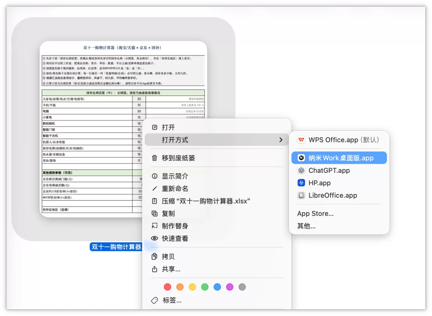Apply the blue tag color

tap(217, 287)
